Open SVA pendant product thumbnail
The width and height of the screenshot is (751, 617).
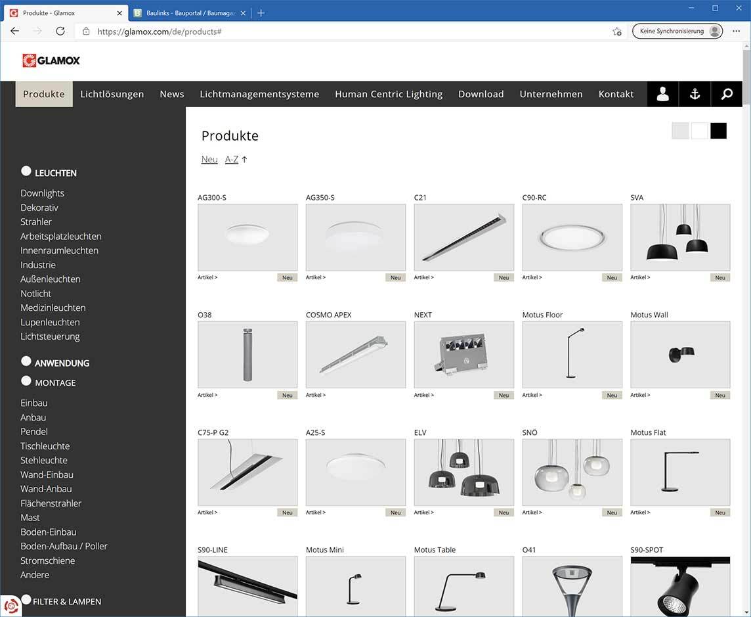point(680,237)
